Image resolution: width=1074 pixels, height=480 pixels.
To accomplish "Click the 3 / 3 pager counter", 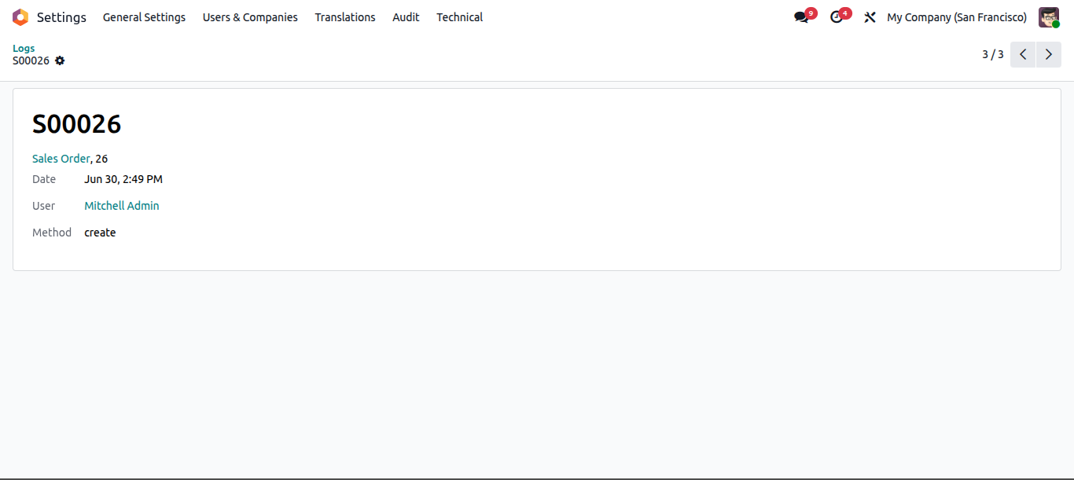I will pyautogui.click(x=993, y=54).
